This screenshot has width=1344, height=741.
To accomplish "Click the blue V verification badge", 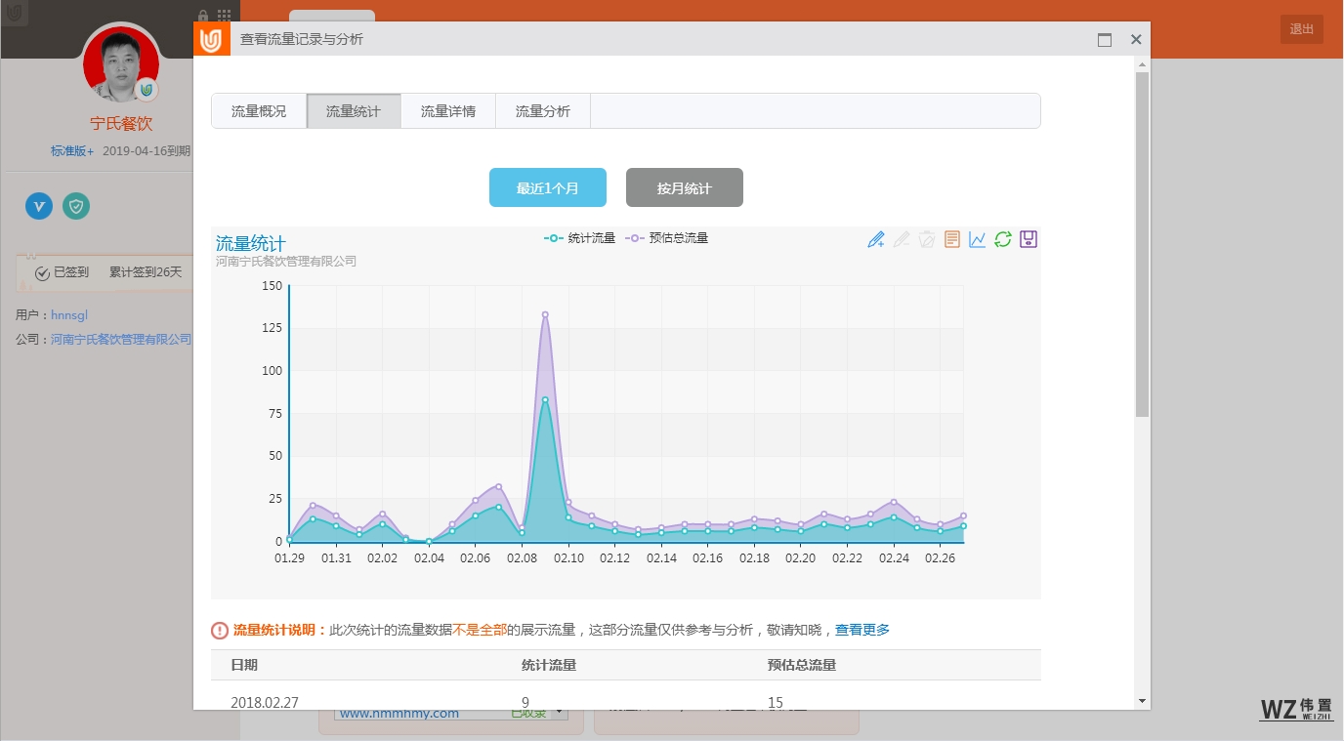I will (x=39, y=206).
